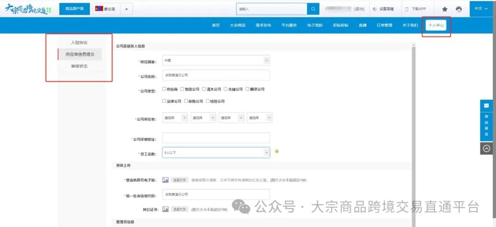Check the 供应商 company type checkbox
496x227 pixels.
point(164,89)
